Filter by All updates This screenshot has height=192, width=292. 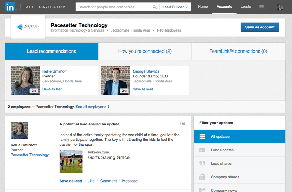click(239, 136)
